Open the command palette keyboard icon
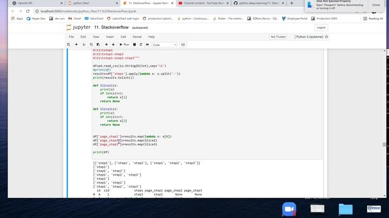 click(183, 45)
